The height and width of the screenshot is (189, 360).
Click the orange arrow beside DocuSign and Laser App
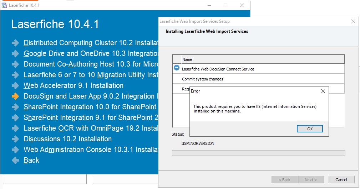[15, 96]
